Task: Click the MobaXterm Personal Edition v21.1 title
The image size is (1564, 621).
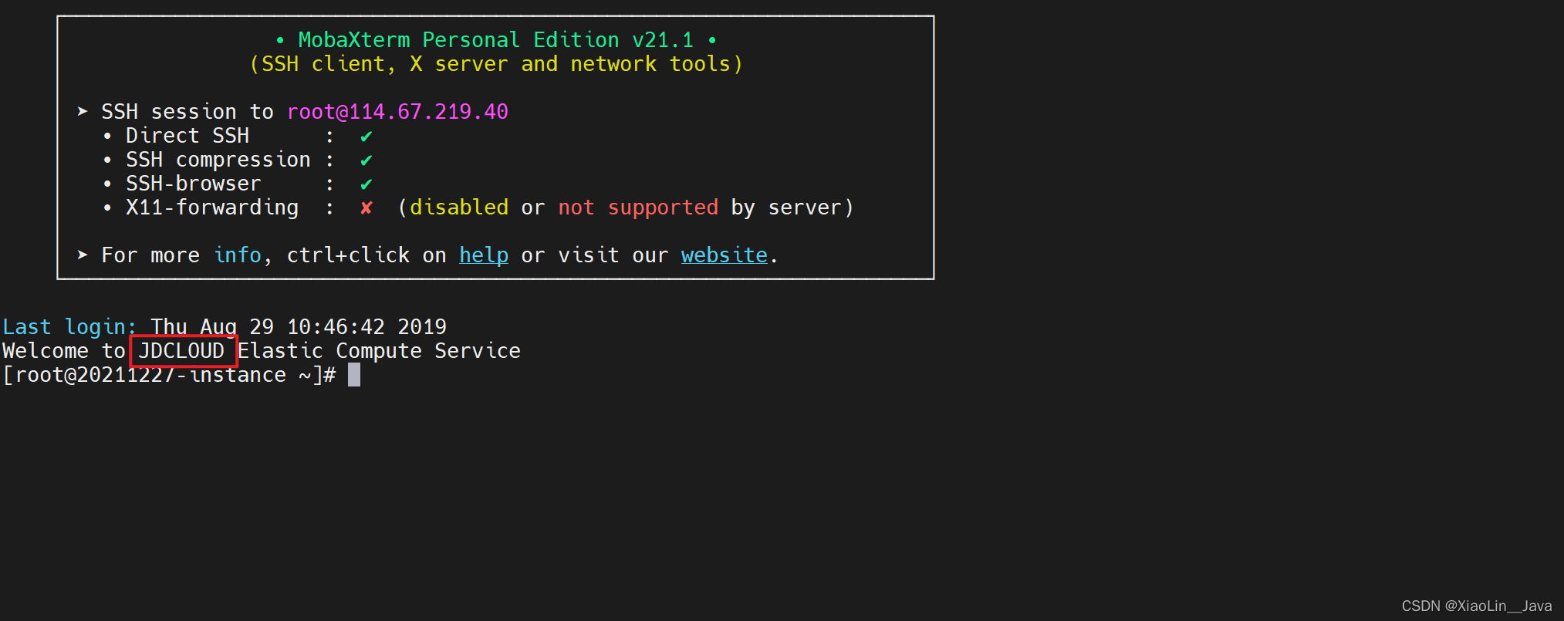Action: [496, 40]
